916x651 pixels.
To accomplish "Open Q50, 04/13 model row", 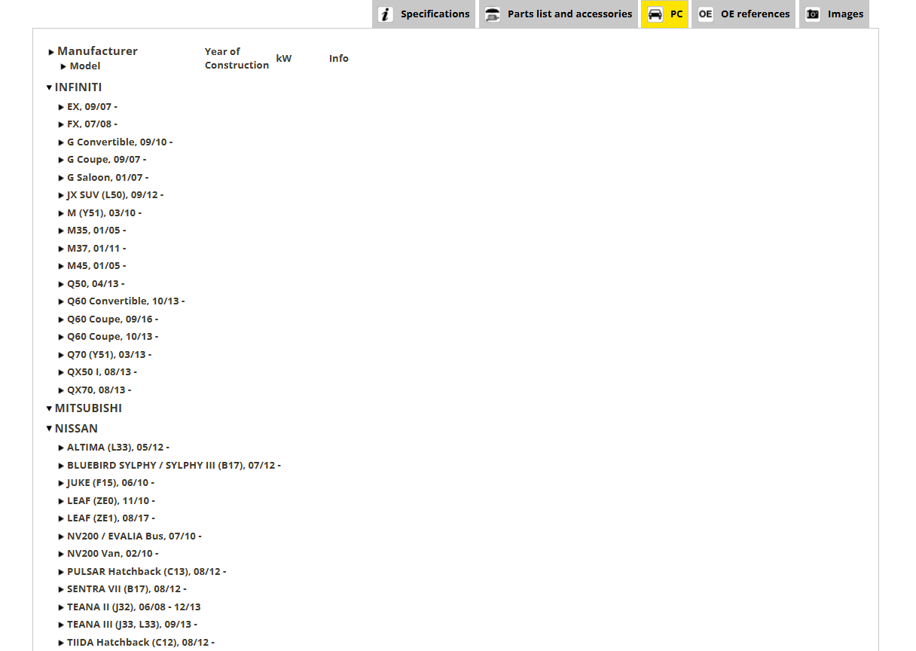I will pyautogui.click(x=96, y=283).
